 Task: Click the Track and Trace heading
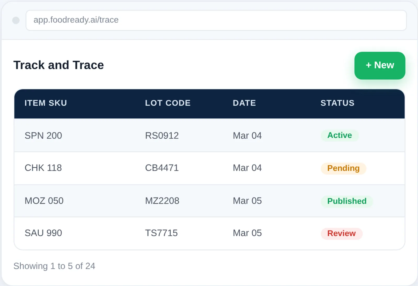pos(59,65)
